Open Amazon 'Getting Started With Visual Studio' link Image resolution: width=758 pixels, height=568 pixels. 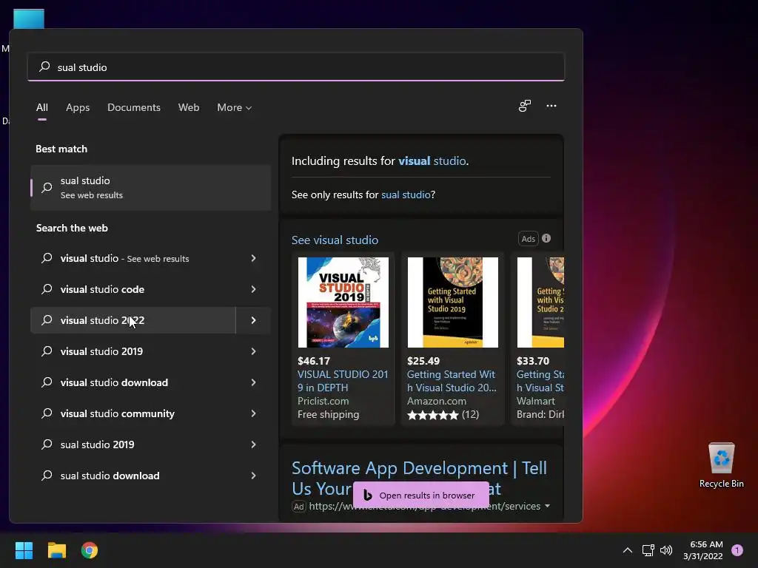[x=452, y=381]
